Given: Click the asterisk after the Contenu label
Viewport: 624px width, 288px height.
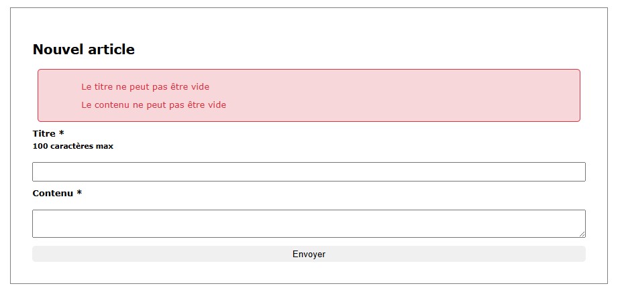Looking at the screenshot, I should coord(79,193).
